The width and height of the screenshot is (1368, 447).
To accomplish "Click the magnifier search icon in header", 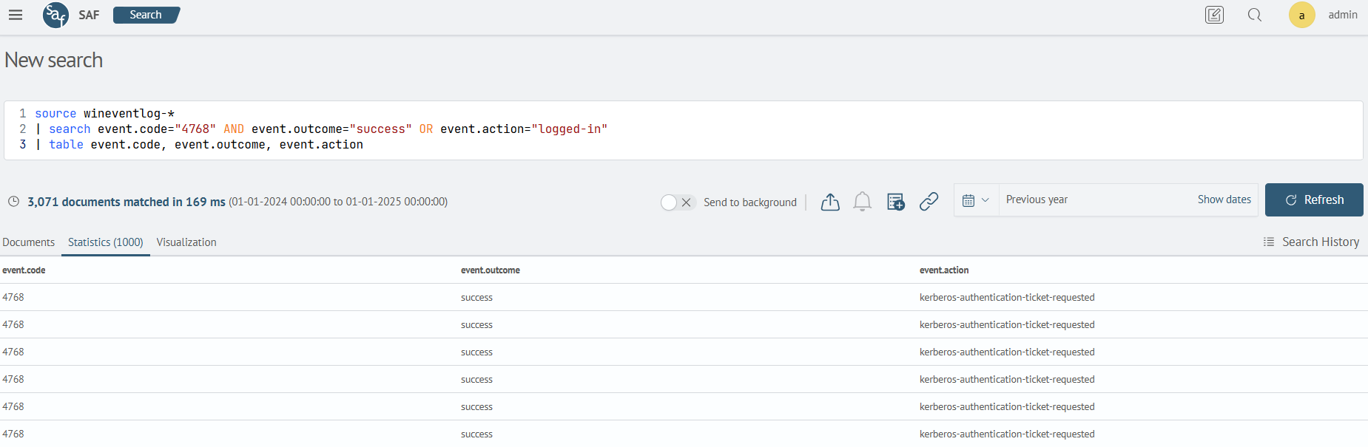I will point(1255,15).
